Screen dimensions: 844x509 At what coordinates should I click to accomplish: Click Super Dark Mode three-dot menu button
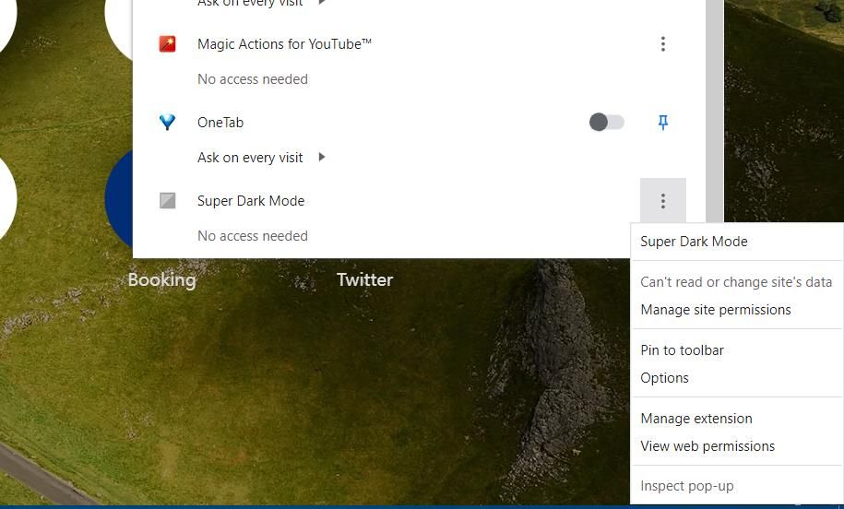662,201
